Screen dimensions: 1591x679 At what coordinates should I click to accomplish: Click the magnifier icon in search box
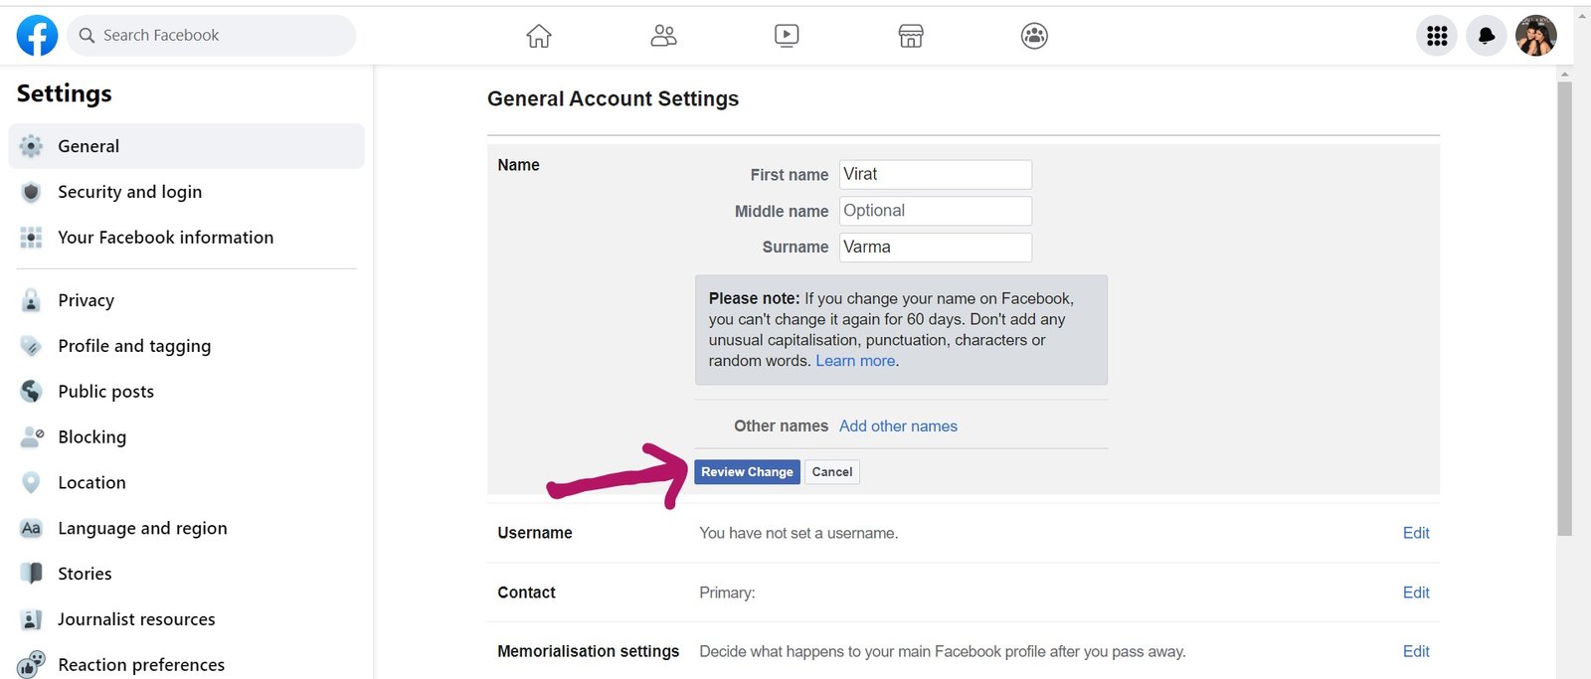point(87,35)
